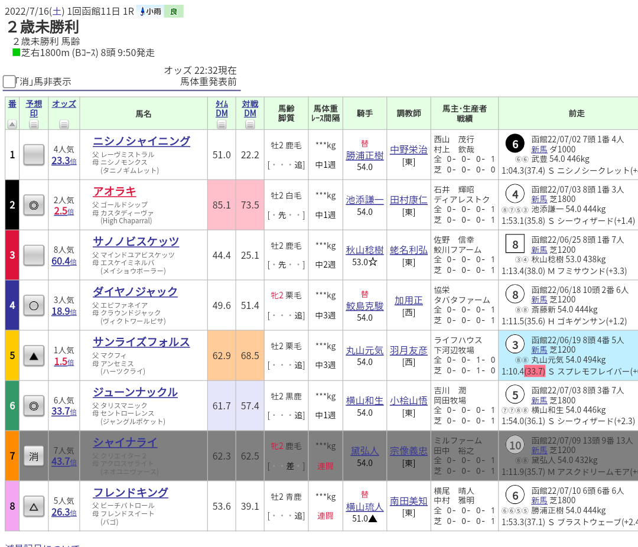Open the 対戦DM column sort icon
Viewport: 638px width, 547px height.
point(250,125)
